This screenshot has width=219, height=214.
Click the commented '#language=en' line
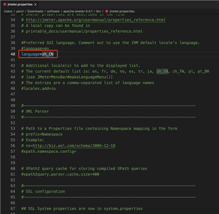(x=35, y=49)
